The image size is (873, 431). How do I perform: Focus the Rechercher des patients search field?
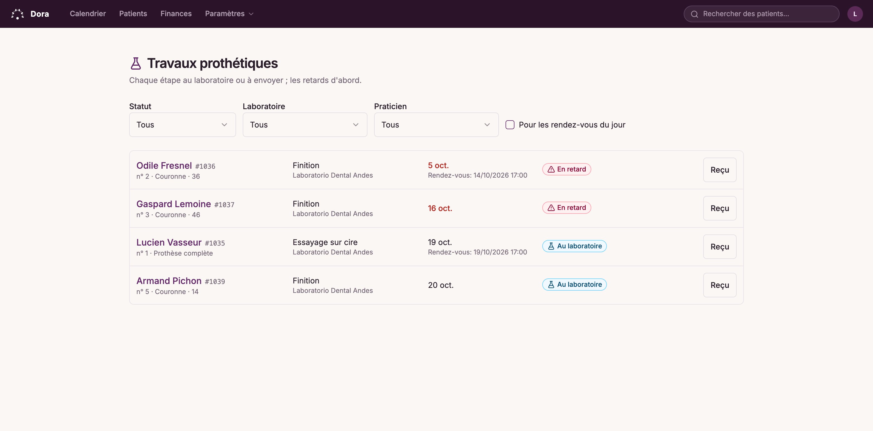coord(761,14)
